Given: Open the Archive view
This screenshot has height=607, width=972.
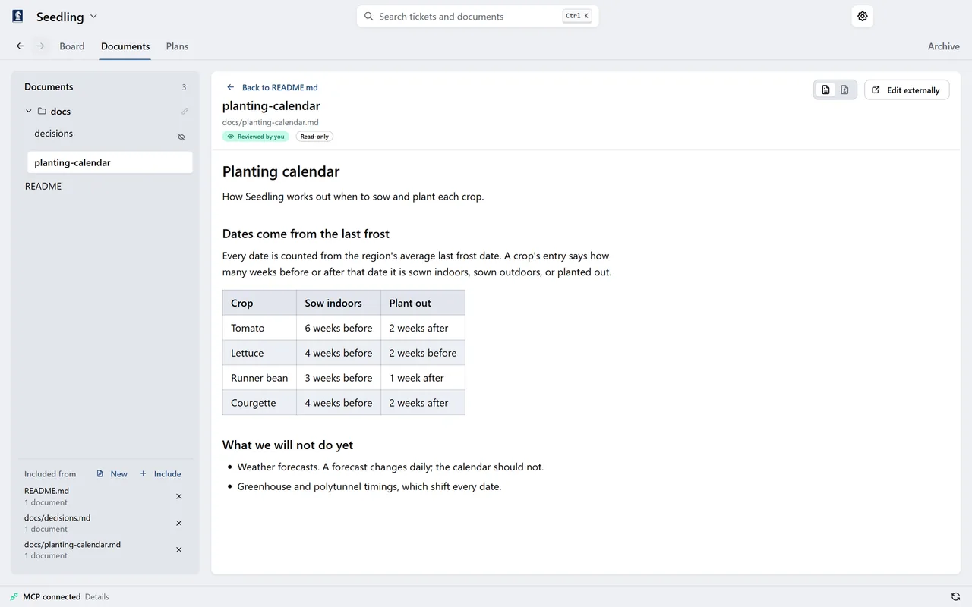Looking at the screenshot, I should 944,46.
